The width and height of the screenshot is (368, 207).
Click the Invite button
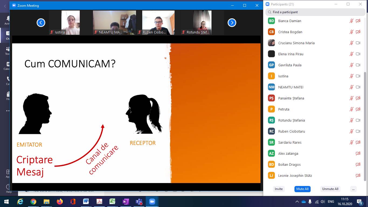pyautogui.click(x=279, y=189)
